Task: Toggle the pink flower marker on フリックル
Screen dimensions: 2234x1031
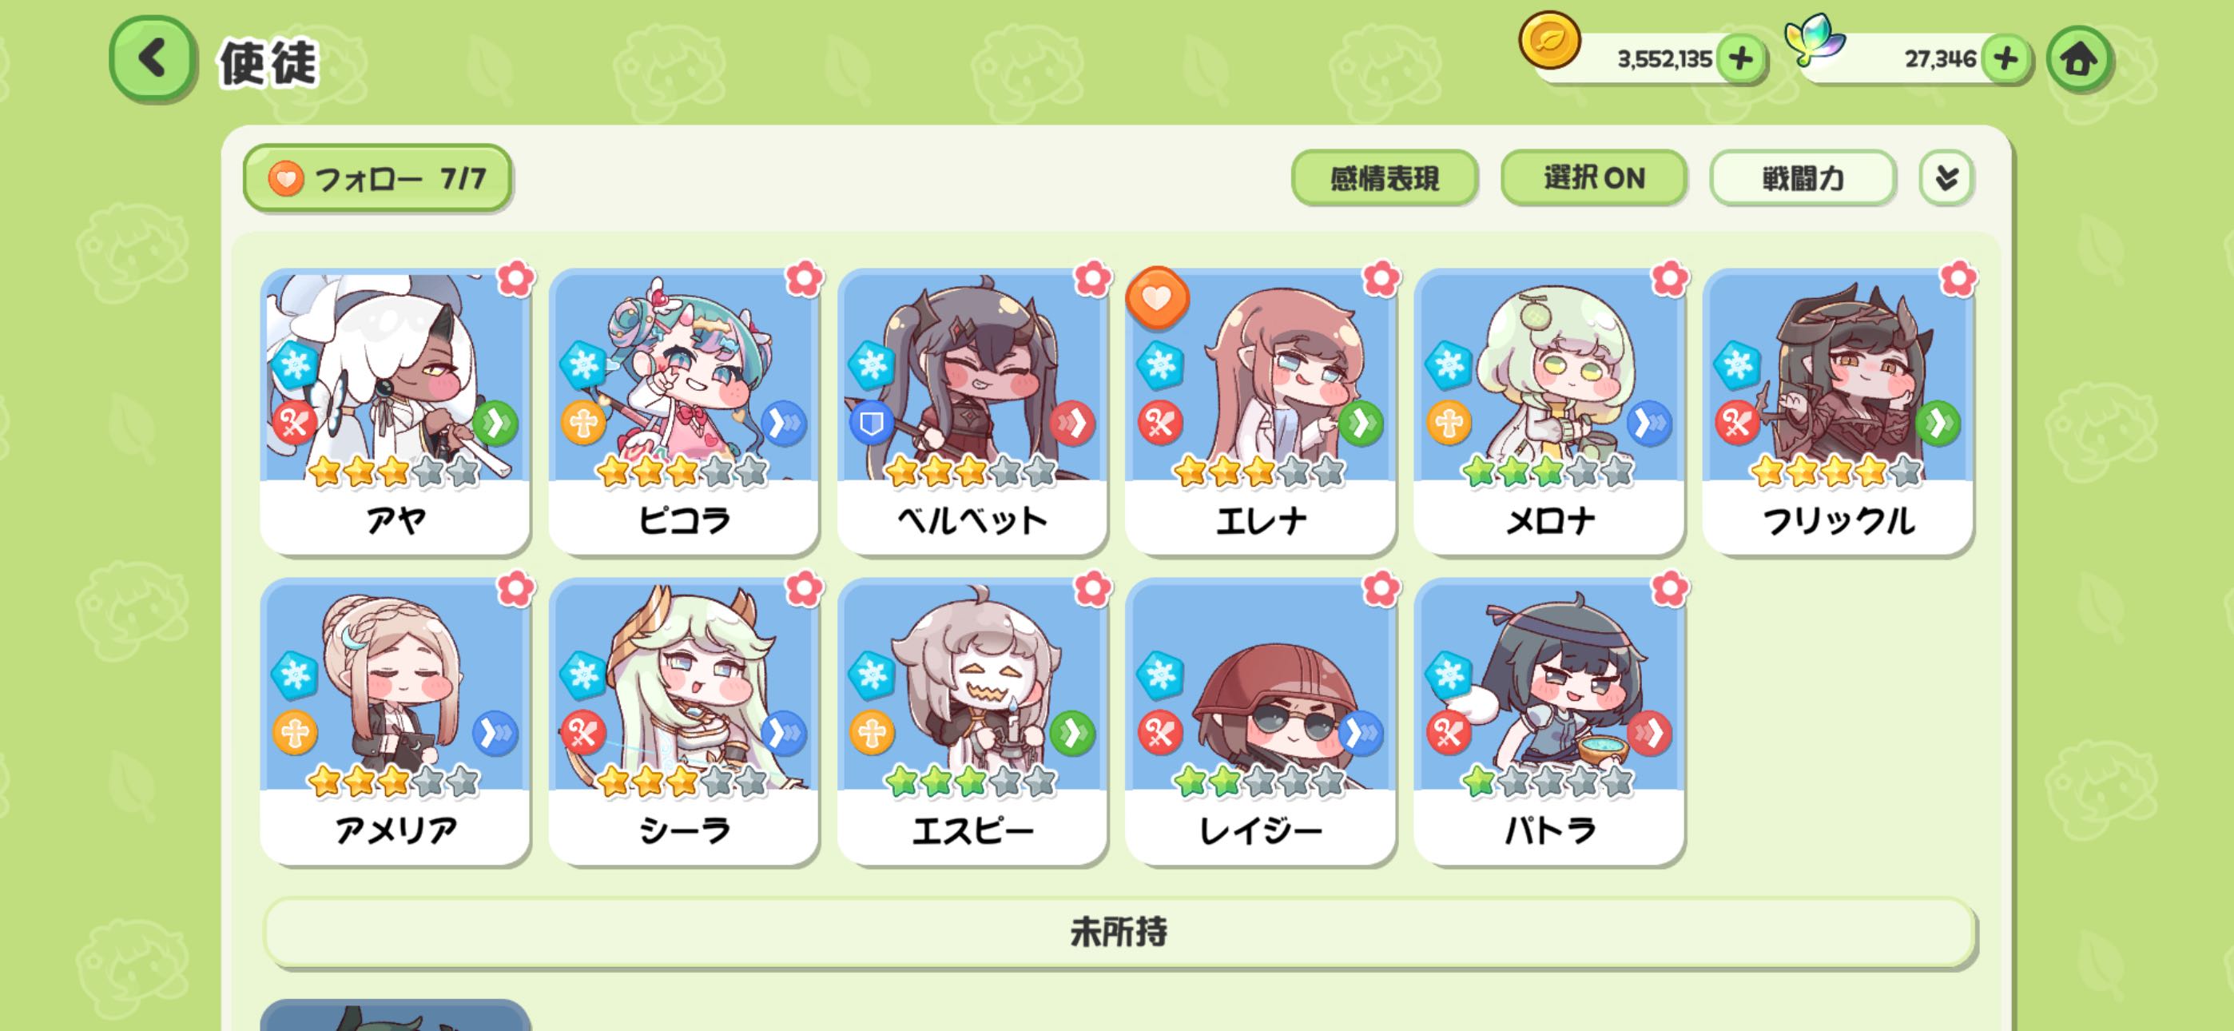Action: (1958, 279)
